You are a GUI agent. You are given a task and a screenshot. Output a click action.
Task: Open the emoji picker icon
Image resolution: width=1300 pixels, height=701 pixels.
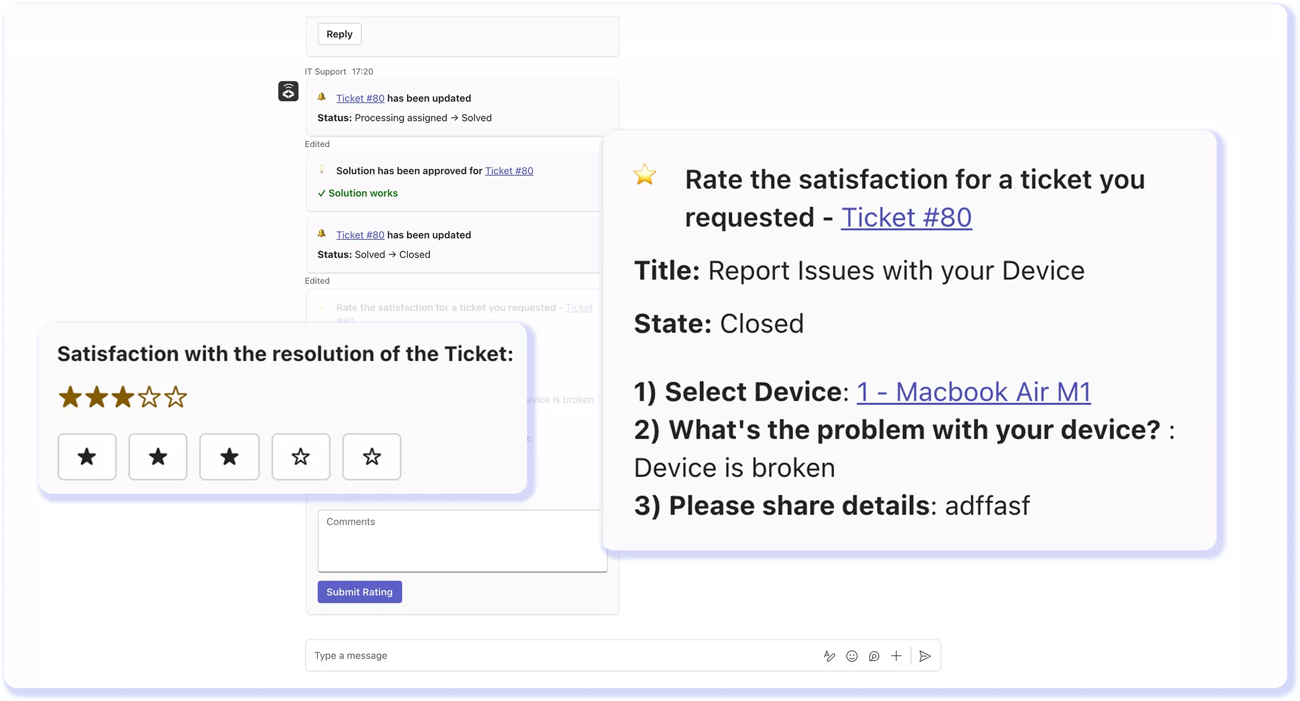852,656
